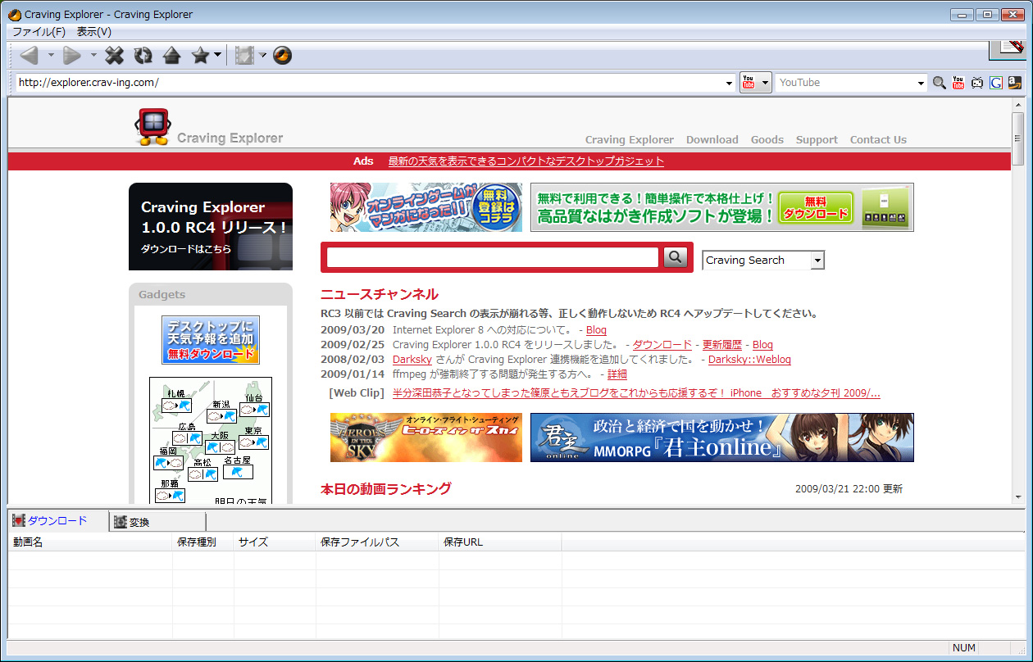Click the Google search icon
This screenshot has height=662, width=1033.
click(996, 83)
